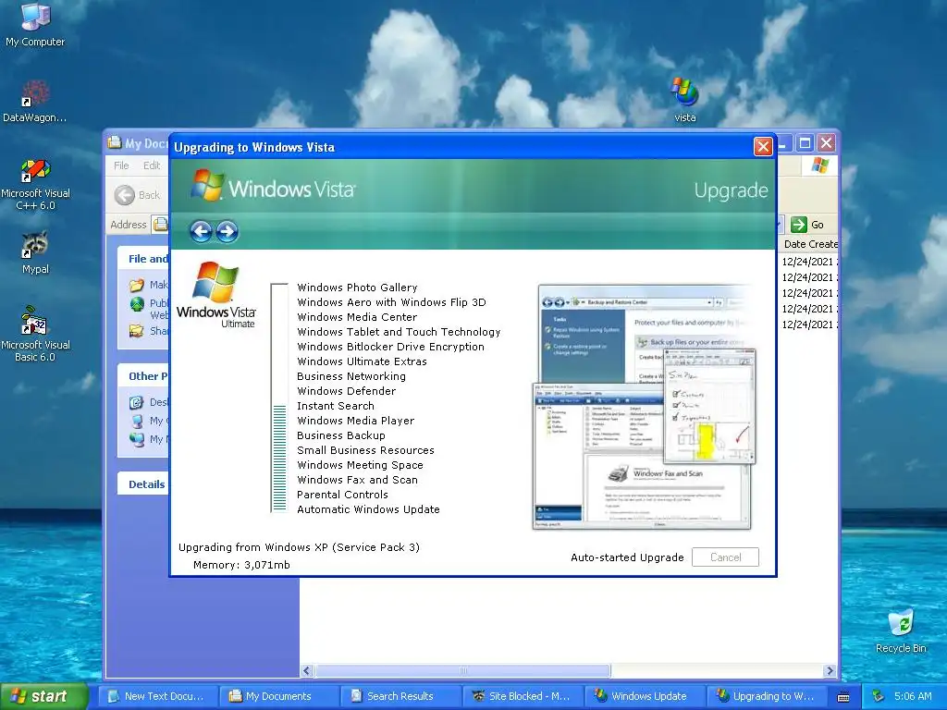Open the File menu in My Documents
The height and width of the screenshot is (710, 947).
121,165
